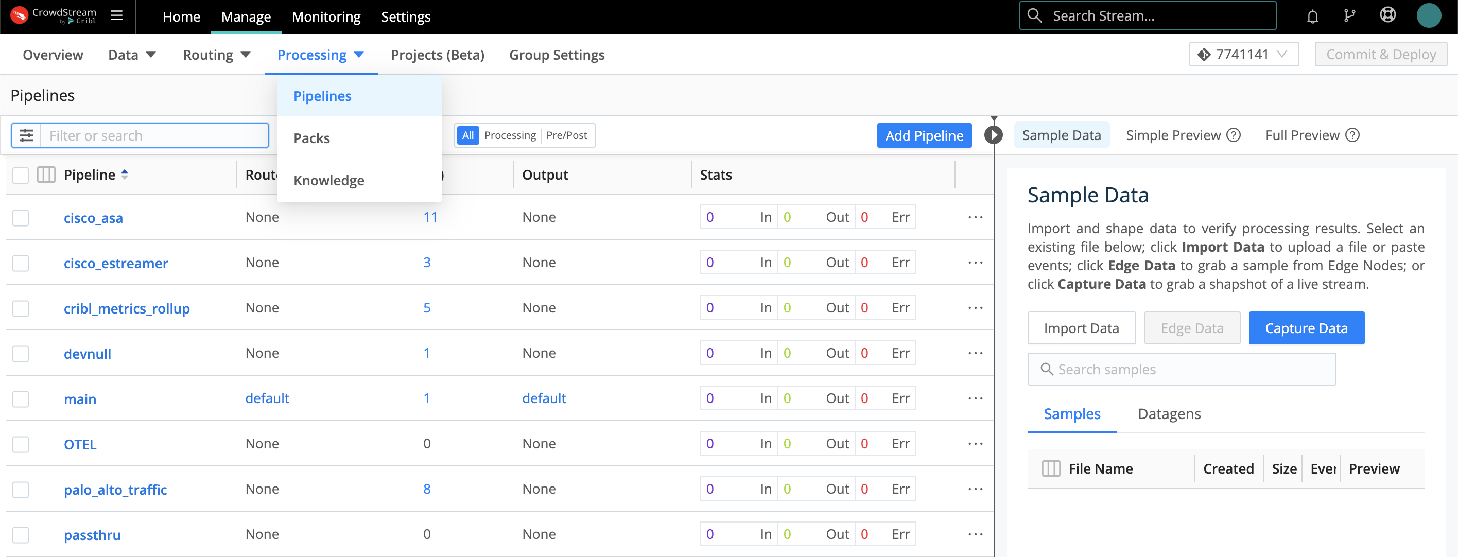Click Full Preview help question mark icon

(x=1353, y=135)
